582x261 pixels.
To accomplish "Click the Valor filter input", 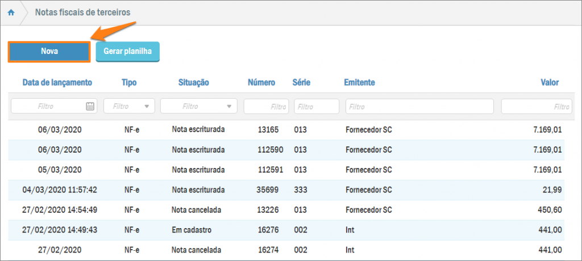I will 535,106.
